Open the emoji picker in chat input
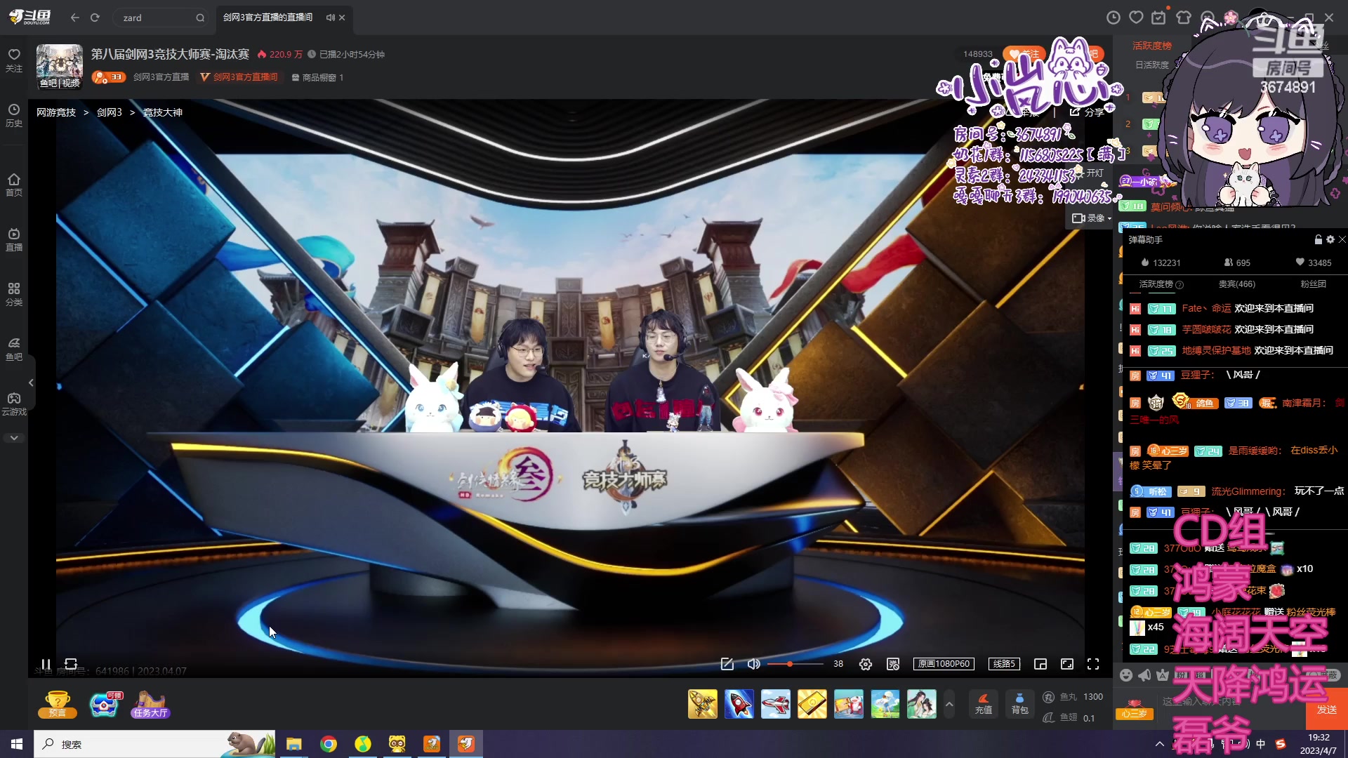The width and height of the screenshot is (1348, 758). (x=1126, y=675)
